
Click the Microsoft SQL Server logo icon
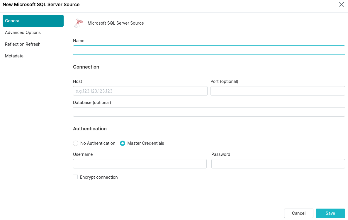pyautogui.click(x=79, y=23)
